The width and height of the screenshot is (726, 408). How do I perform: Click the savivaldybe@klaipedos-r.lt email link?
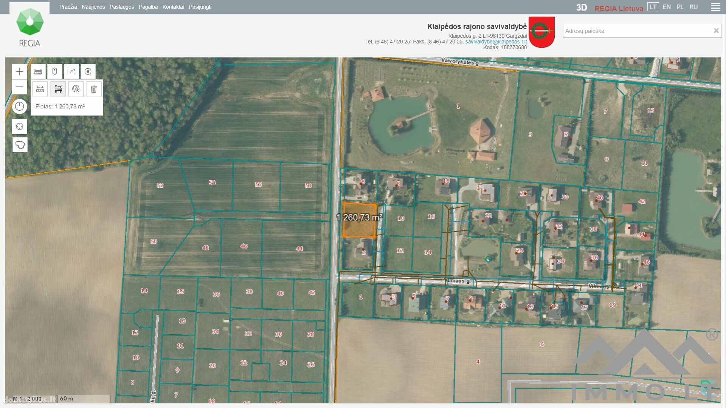496,42
